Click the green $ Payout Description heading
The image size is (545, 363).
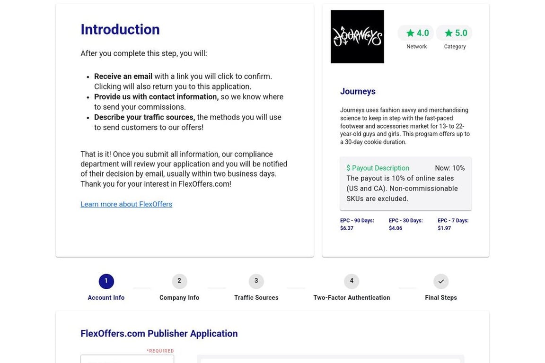[x=378, y=168]
